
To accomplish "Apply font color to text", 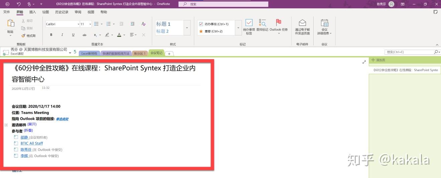I will coord(119,35).
